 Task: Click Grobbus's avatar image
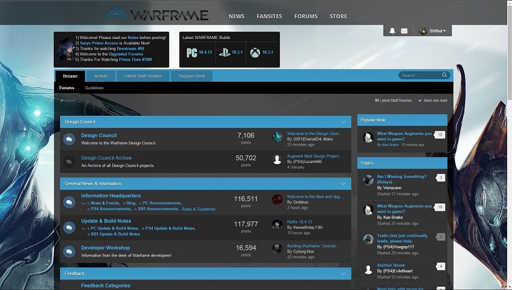tap(277, 200)
